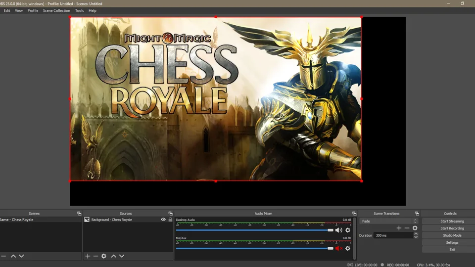Increase transition duration with up arrow
475x267 pixels.
416,234
